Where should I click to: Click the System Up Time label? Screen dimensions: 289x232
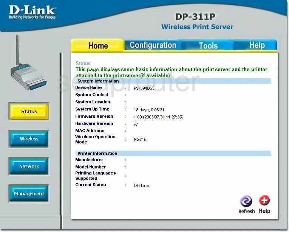92,109
